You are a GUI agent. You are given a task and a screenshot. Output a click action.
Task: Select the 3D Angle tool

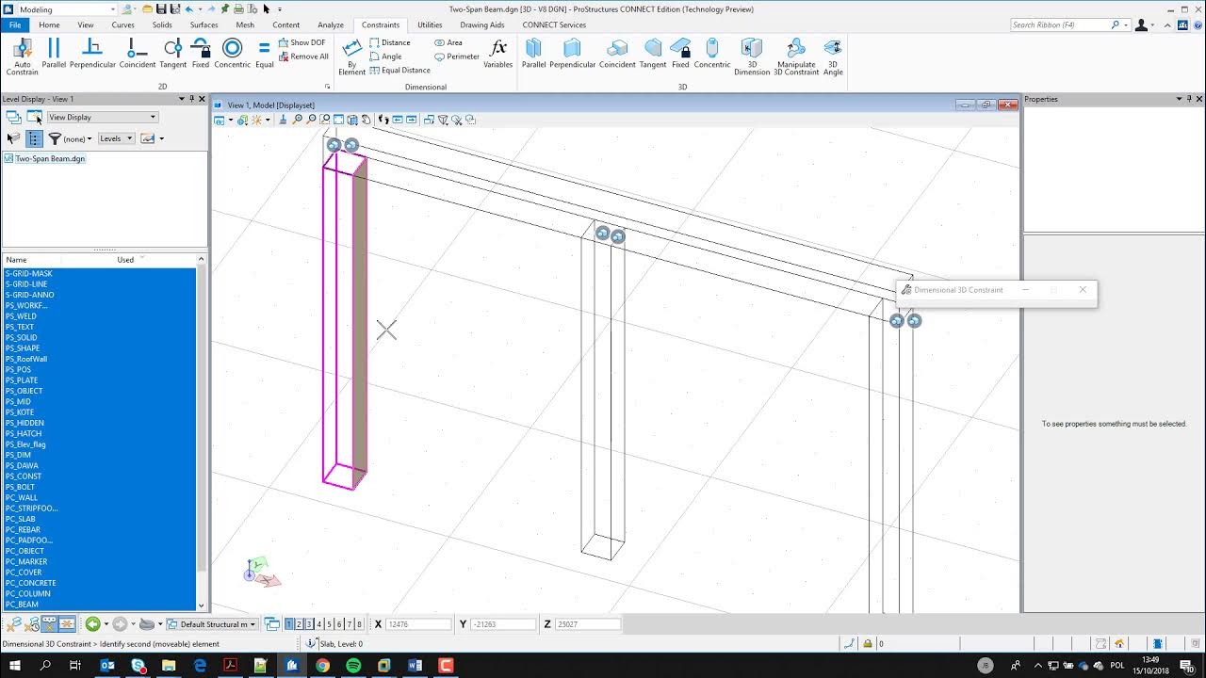833,57
